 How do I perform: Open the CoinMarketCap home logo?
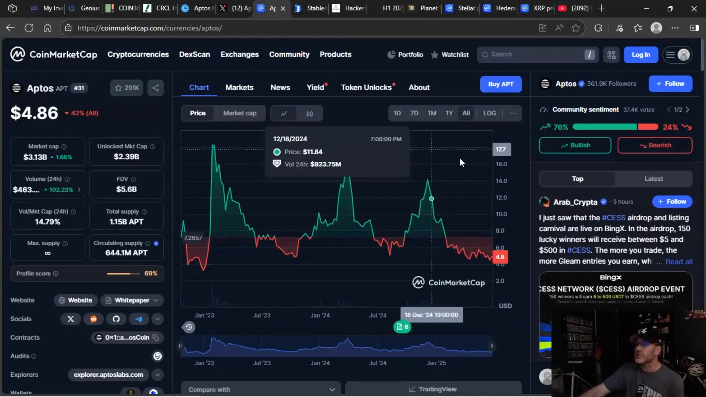click(x=54, y=54)
